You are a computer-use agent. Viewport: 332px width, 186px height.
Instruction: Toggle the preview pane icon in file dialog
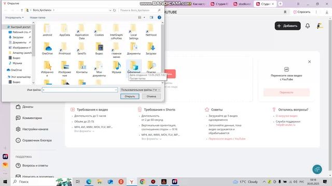pos(151,17)
